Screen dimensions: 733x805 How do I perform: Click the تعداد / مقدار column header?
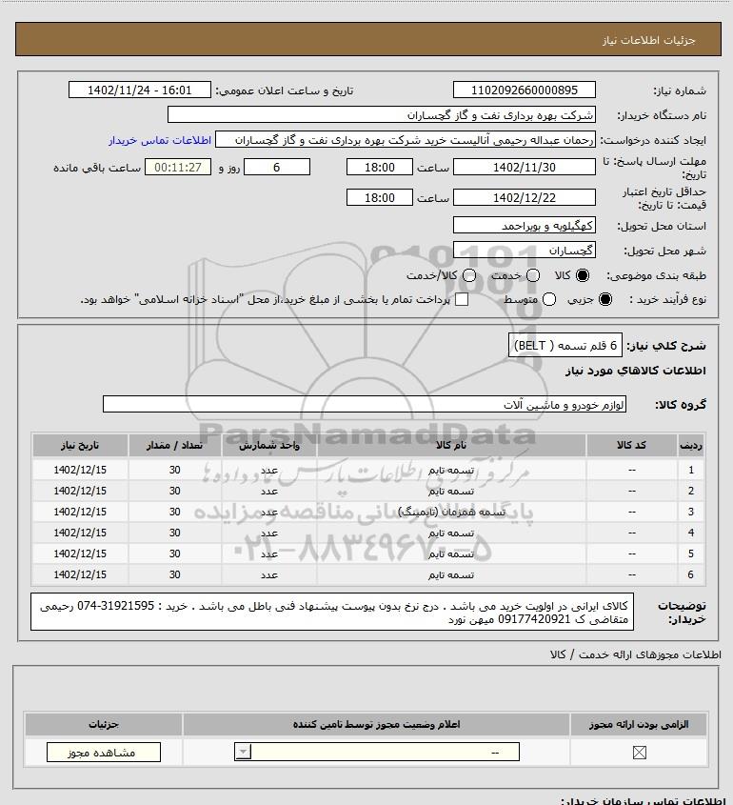175,445
